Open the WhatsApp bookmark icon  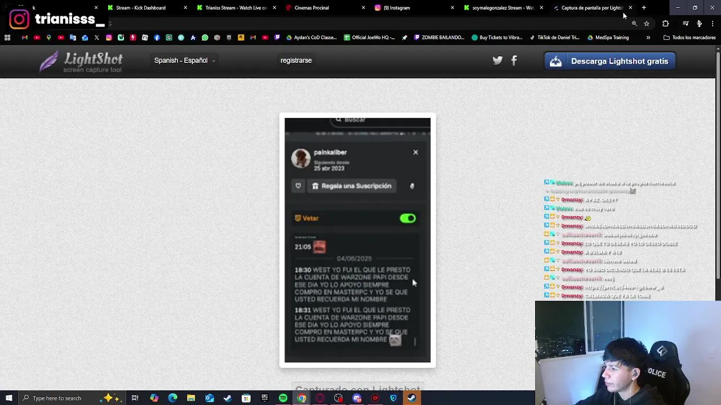coord(205,38)
